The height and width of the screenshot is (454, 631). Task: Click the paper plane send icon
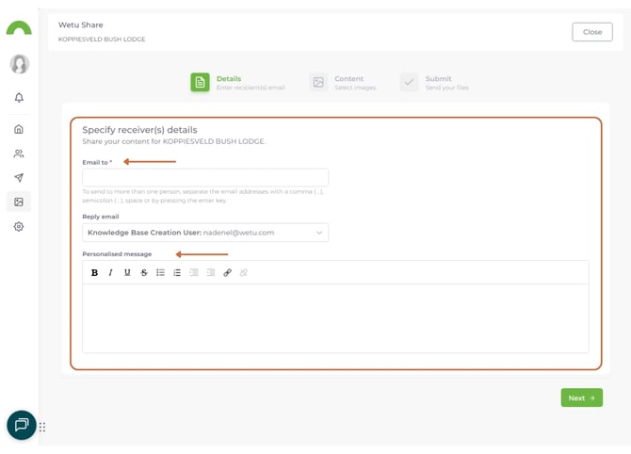pyautogui.click(x=19, y=178)
